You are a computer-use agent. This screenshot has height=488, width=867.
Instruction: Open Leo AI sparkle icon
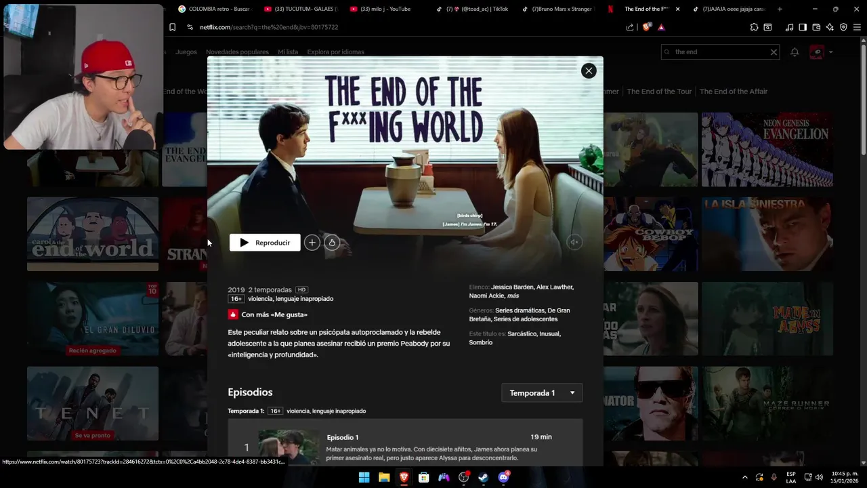pyautogui.click(x=830, y=27)
